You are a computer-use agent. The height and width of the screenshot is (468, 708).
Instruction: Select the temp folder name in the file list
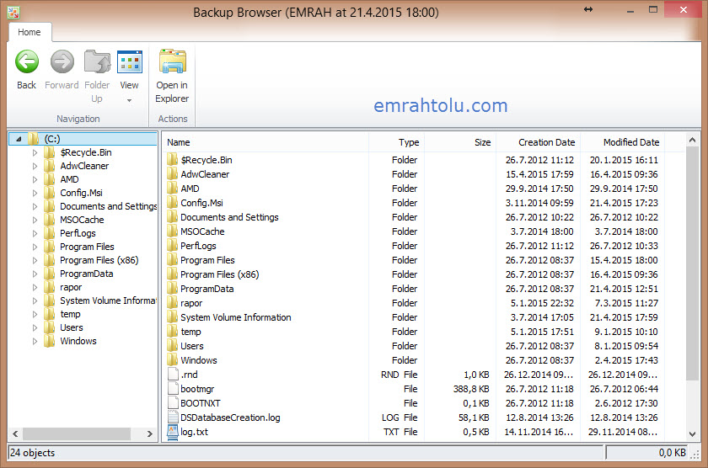(190, 332)
